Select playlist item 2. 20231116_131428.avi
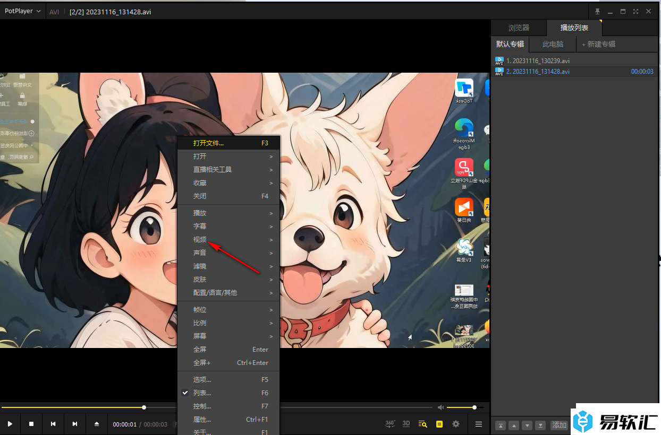 (574, 71)
